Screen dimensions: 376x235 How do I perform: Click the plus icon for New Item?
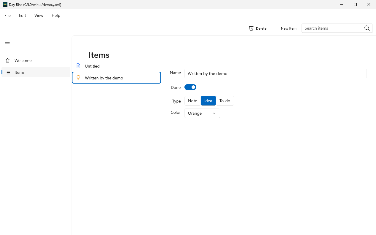276,28
